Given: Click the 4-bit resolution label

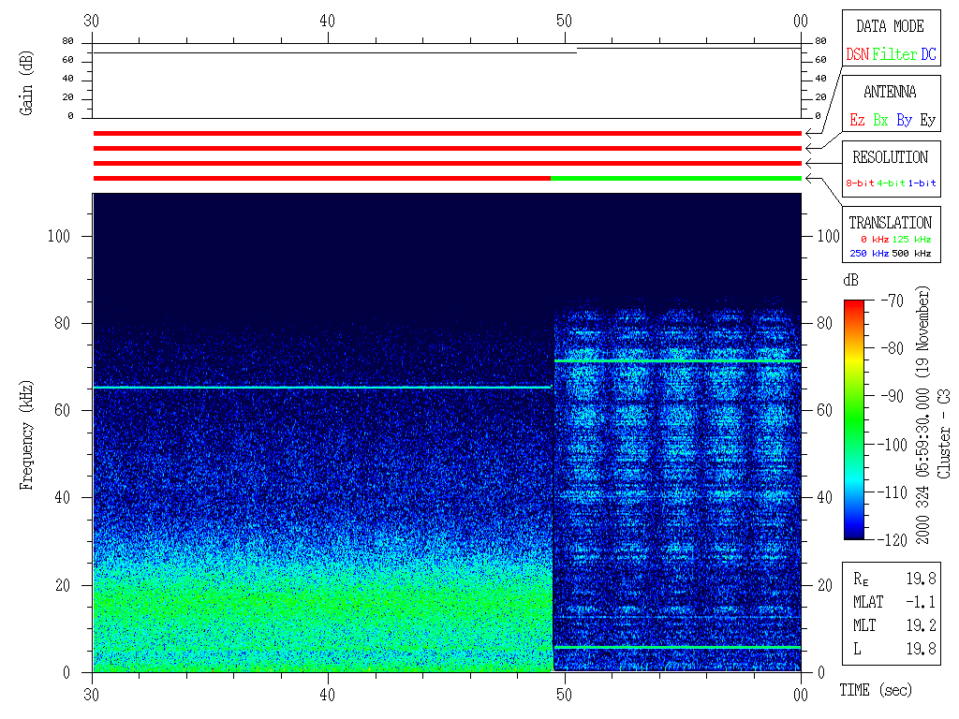Looking at the screenshot, I should pyautogui.click(x=892, y=183).
